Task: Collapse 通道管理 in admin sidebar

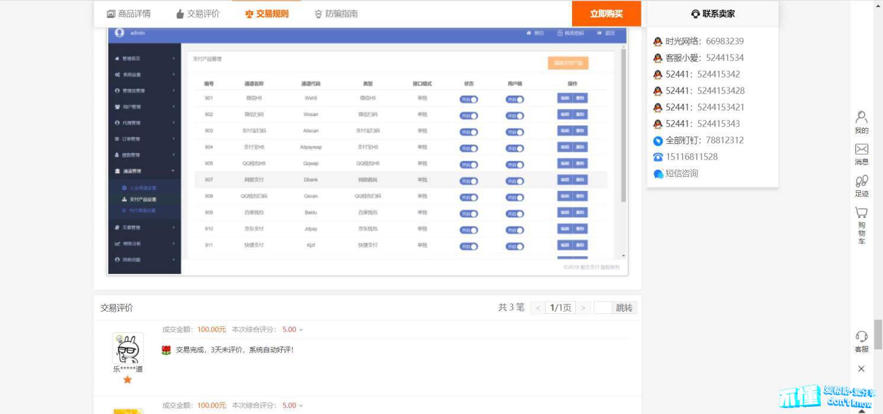Action: (x=144, y=171)
